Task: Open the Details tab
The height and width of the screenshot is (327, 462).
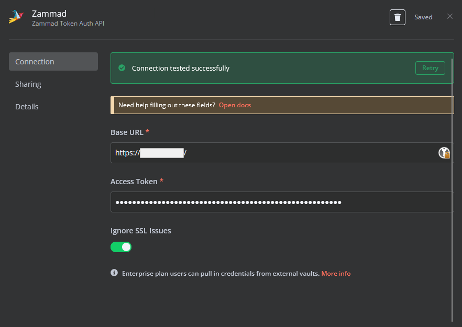Action: 27,107
